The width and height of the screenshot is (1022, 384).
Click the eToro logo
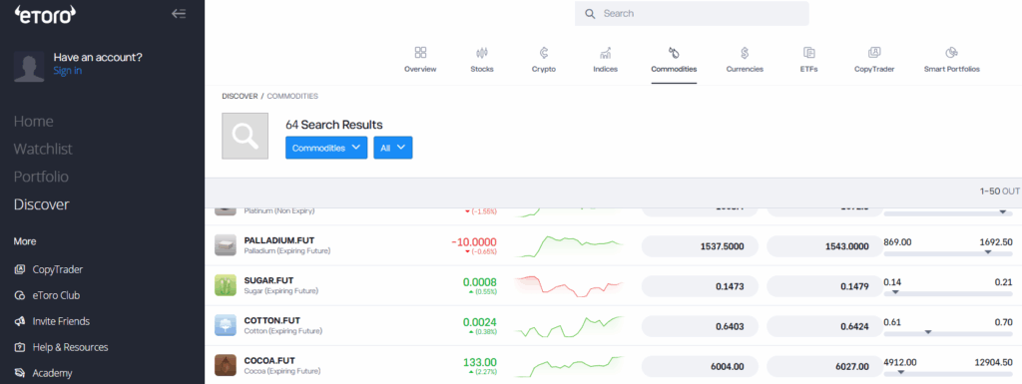(x=46, y=15)
